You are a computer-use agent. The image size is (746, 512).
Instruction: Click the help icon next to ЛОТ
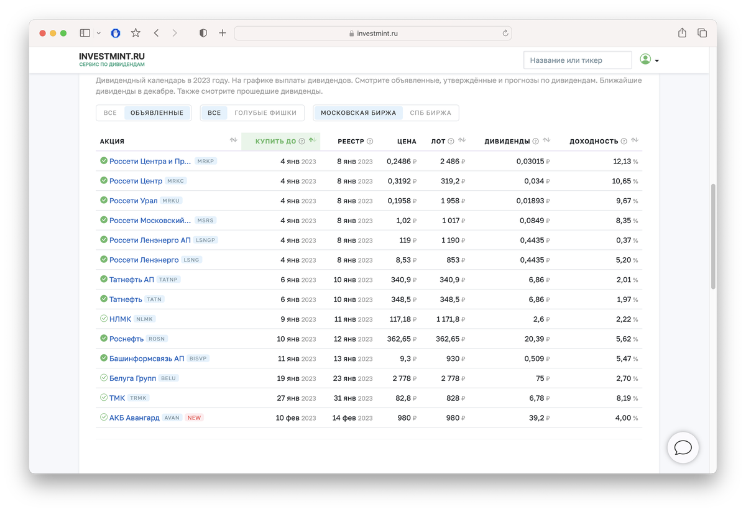point(451,142)
